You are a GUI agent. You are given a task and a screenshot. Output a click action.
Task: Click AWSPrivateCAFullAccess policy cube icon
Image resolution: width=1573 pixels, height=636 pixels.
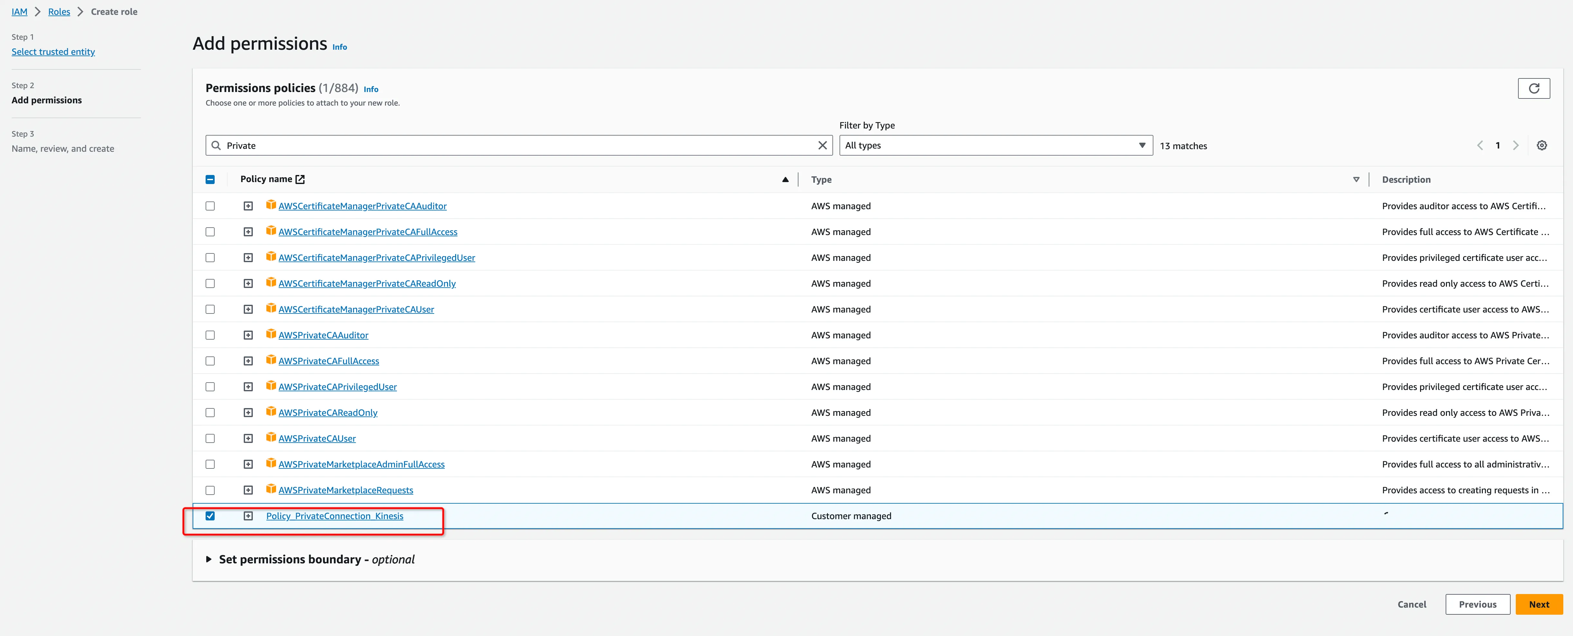[271, 360]
